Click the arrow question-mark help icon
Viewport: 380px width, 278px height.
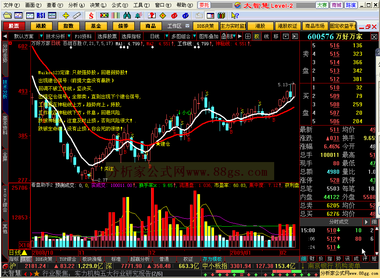(x=235, y=16)
